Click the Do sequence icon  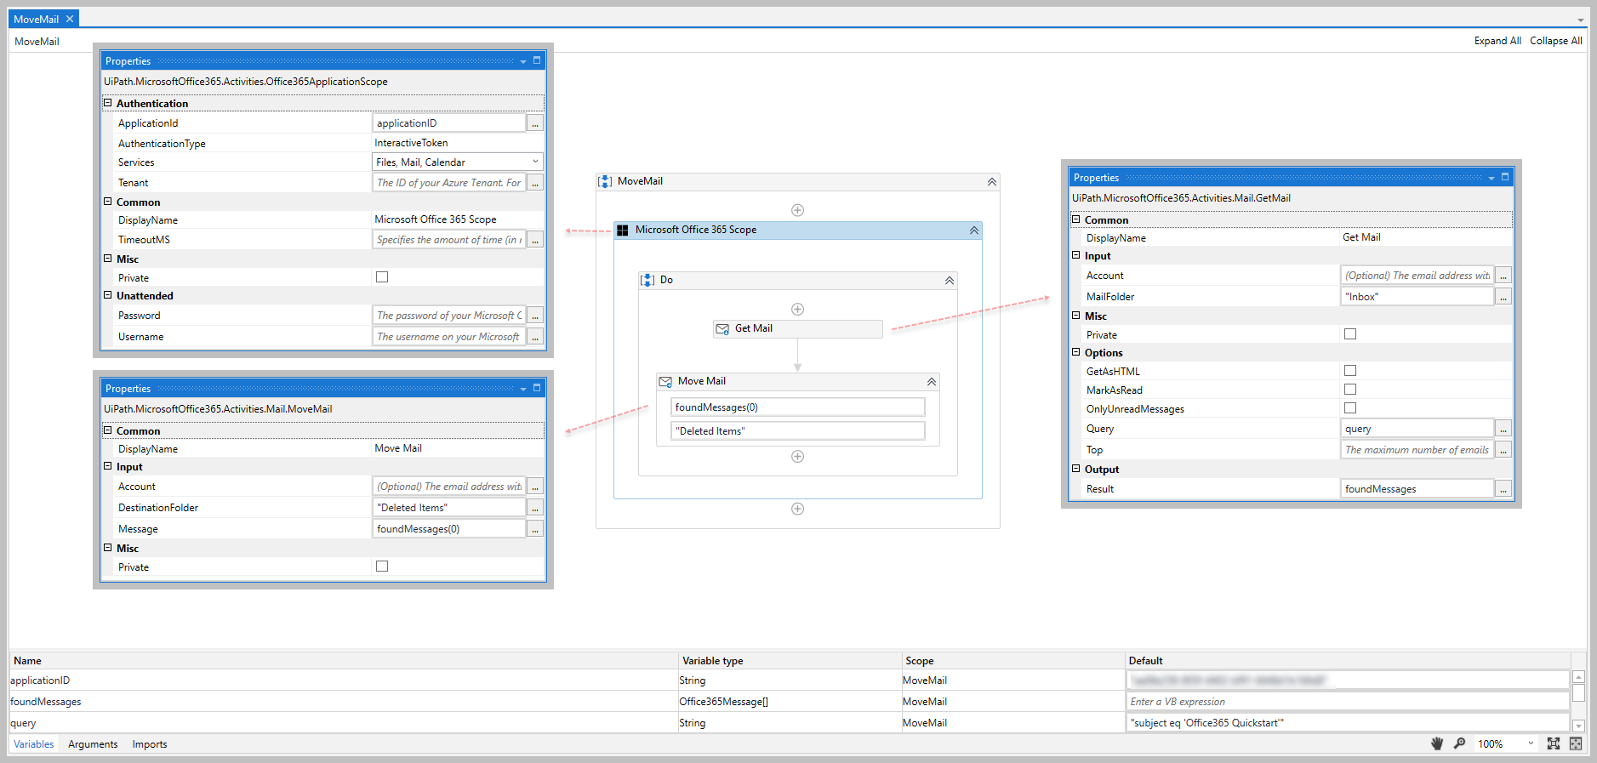647,280
